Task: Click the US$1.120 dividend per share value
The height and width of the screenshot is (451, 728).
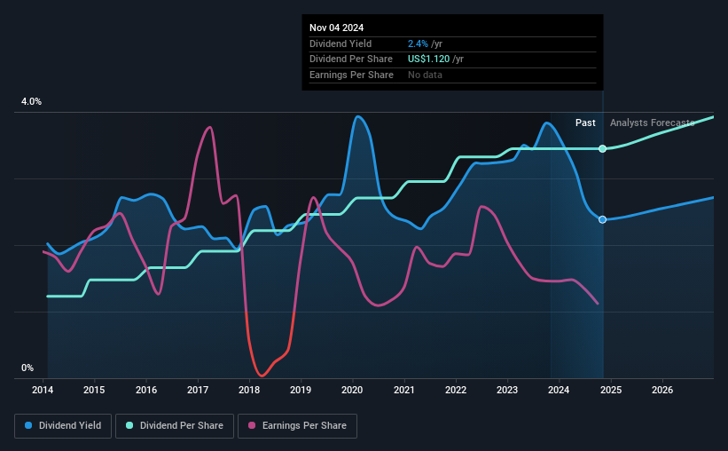Action: (428, 59)
